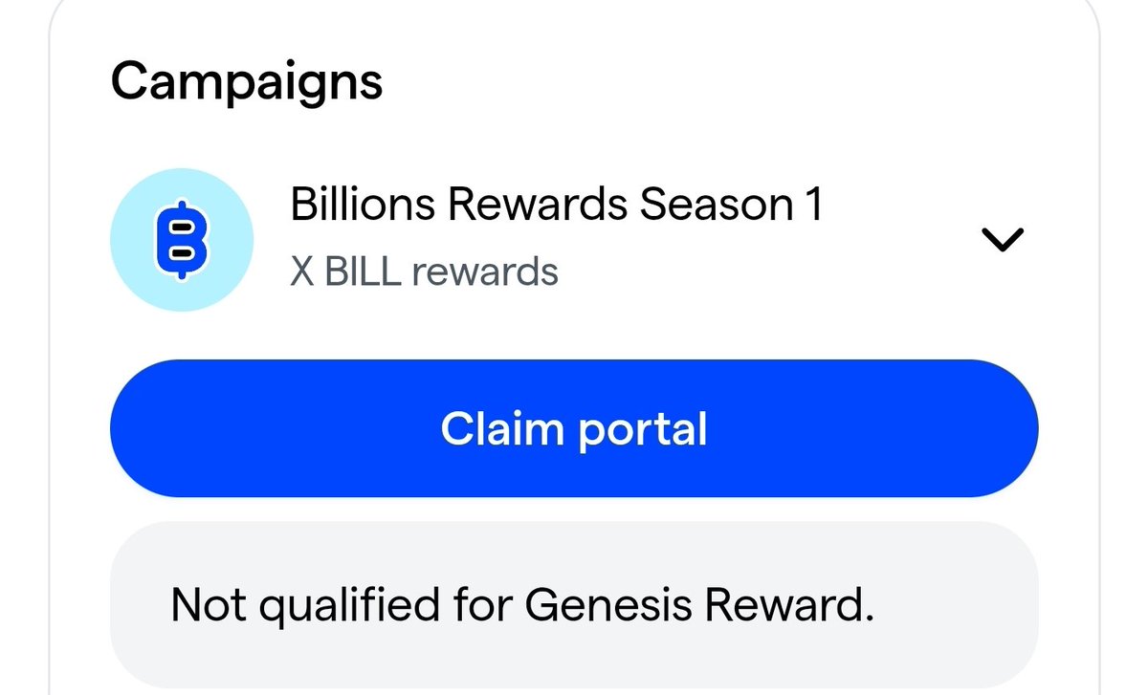
Task: Open the blue Claim portal link
Action: pos(574,428)
